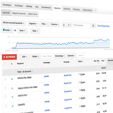Click into the Find keywords field
The image size is (113, 113).
tap(82, 25)
